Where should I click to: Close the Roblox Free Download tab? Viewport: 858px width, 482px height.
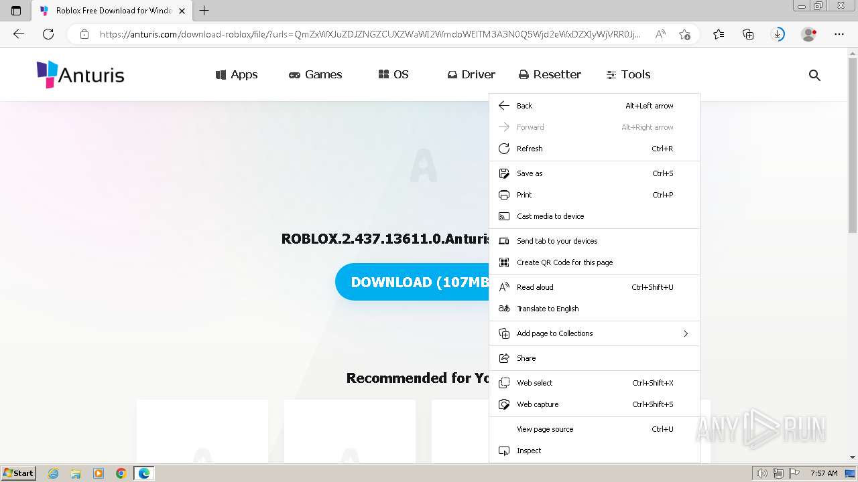click(x=182, y=11)
